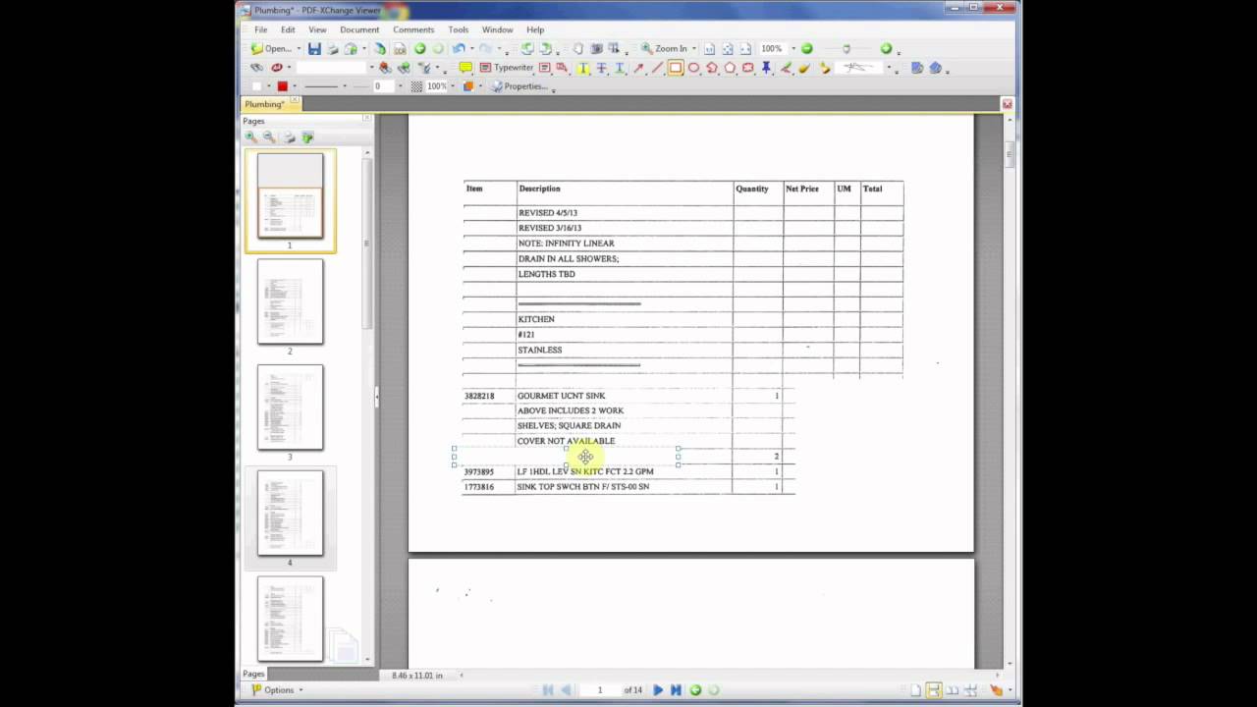Click the Properties button
This screenshot has width=1257, height=707.
519,86
